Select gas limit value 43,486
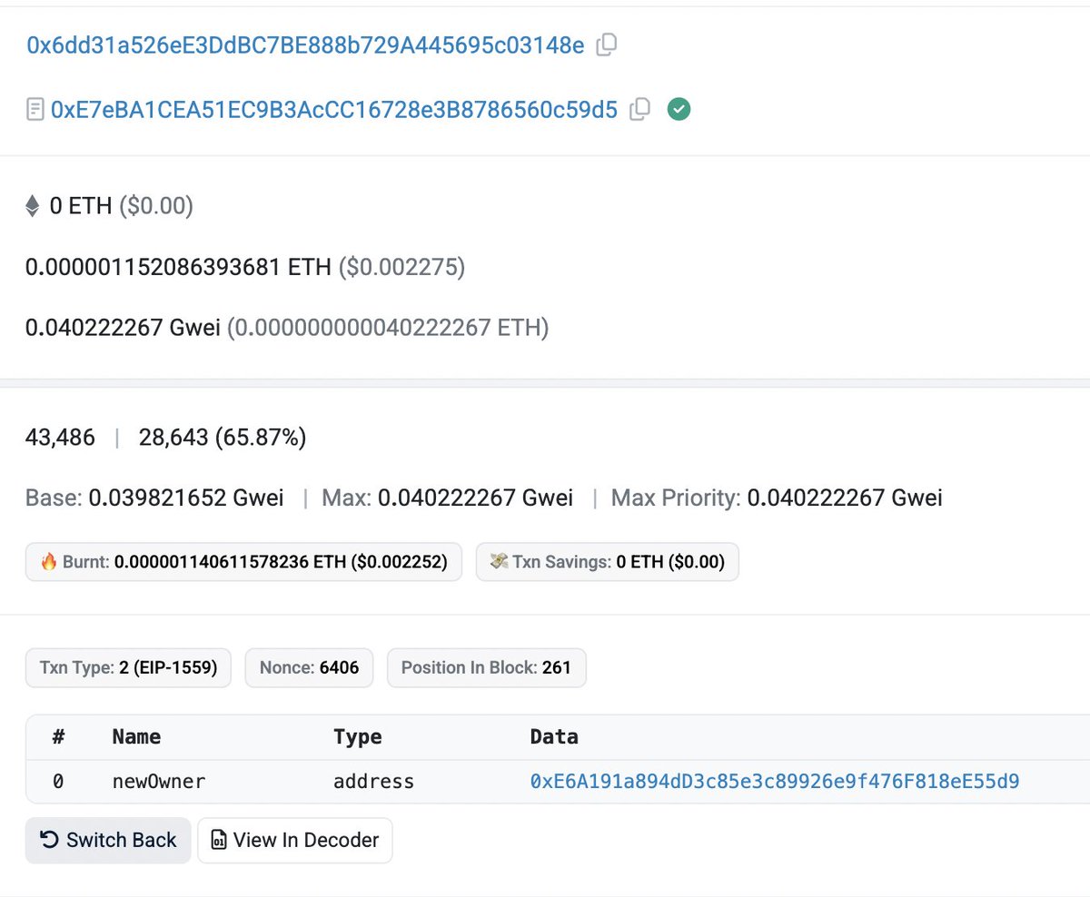This screenshot has height=897, width=1090. click(x=60, y=438)
